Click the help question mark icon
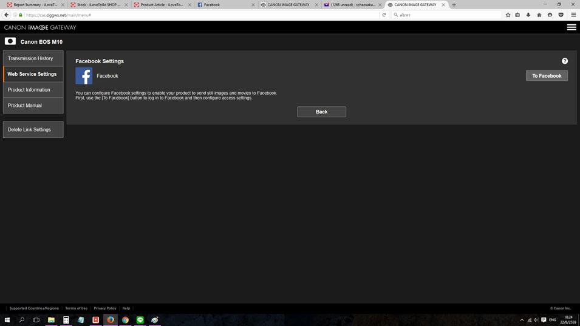The image size is (580, 326). [x=564, y=61]
